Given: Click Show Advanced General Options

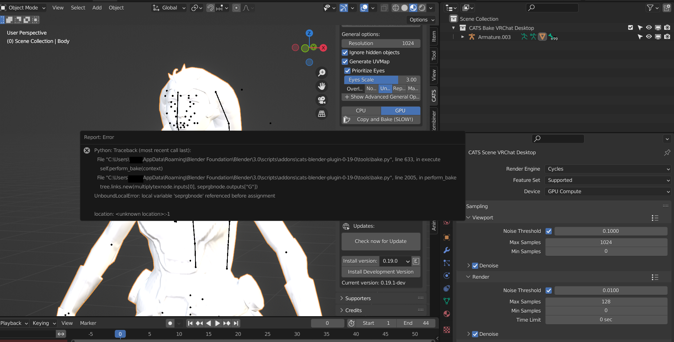Looking at the screenshot, I should [x=381, y=97].
